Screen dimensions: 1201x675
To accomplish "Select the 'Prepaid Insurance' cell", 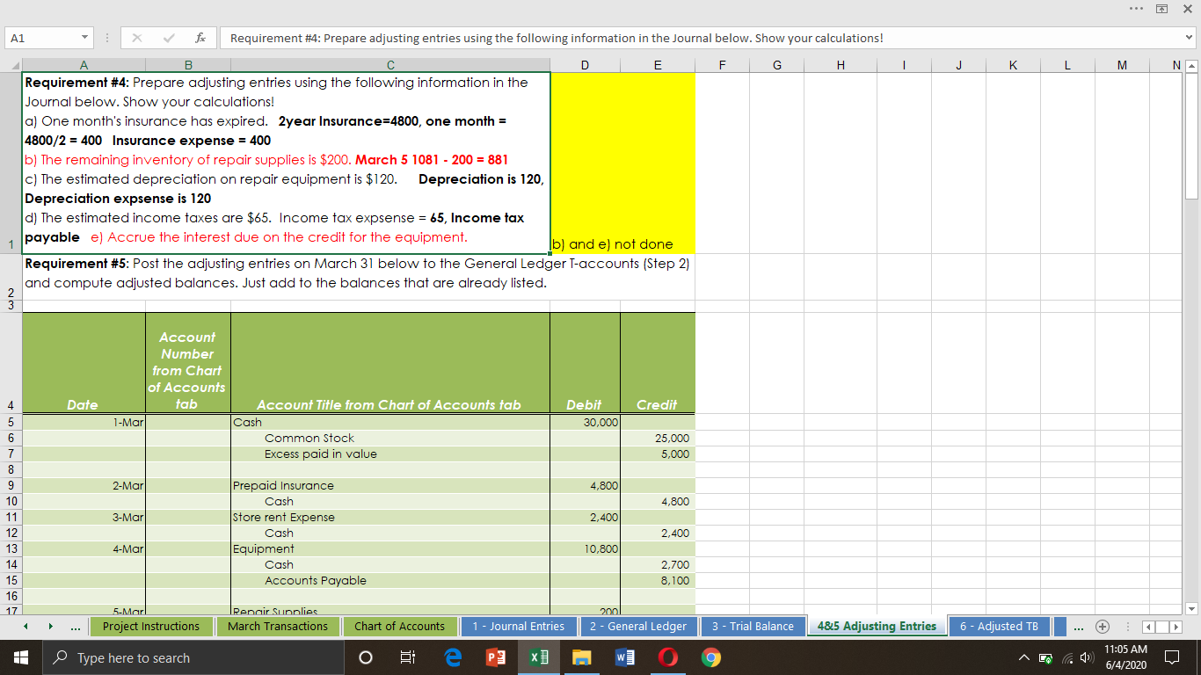I will click(x=390, y=485).
